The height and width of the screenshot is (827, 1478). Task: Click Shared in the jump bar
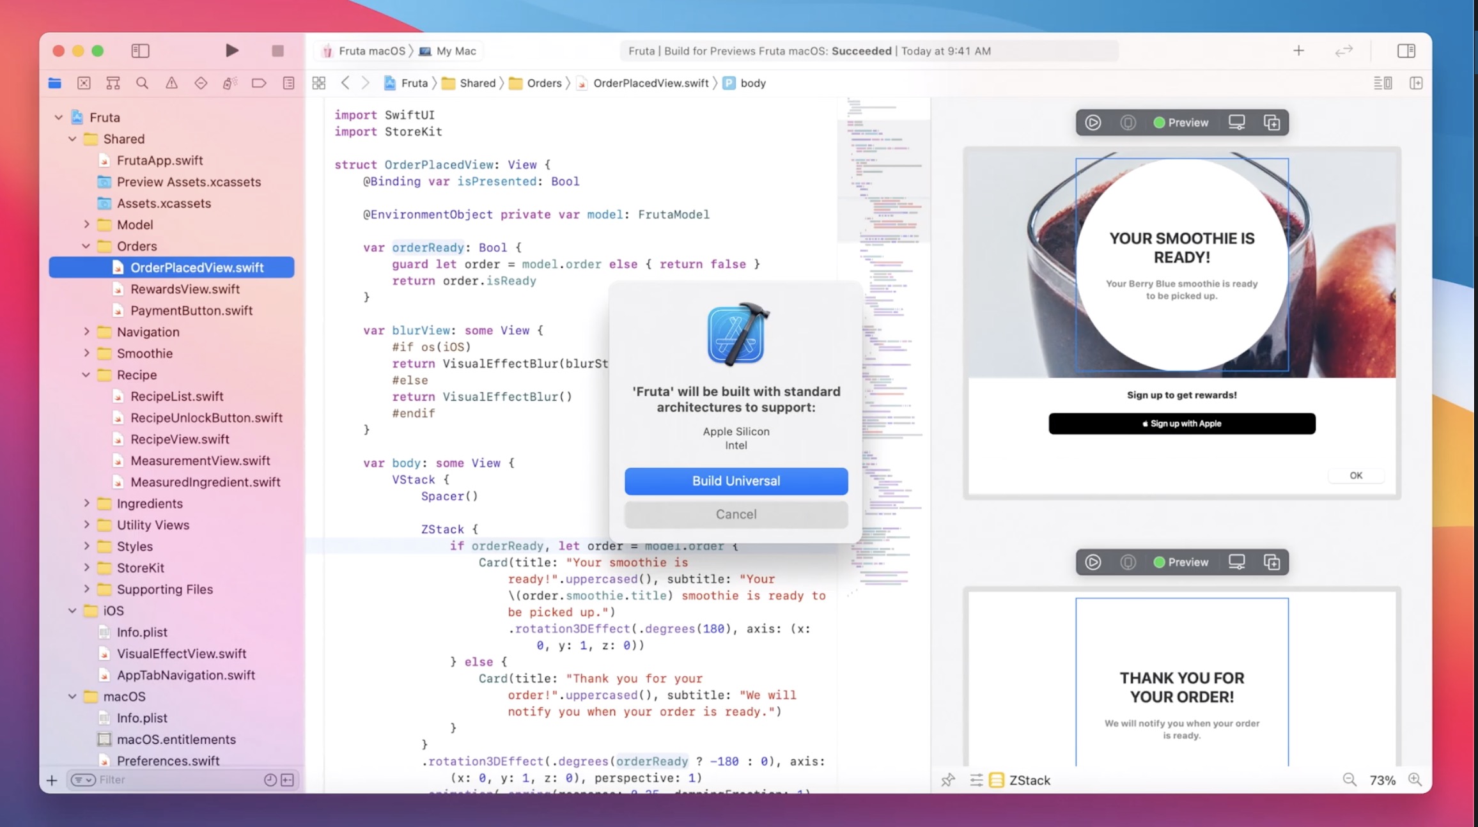click(x=469, y=83)
